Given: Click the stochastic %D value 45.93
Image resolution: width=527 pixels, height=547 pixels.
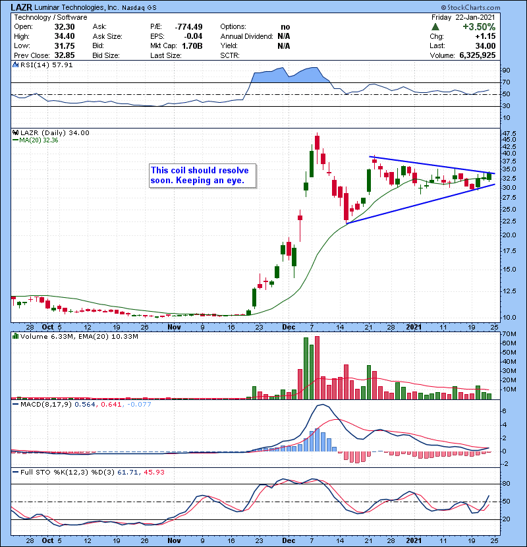Looking at the screenshot, I should click(x=153, y=473).
